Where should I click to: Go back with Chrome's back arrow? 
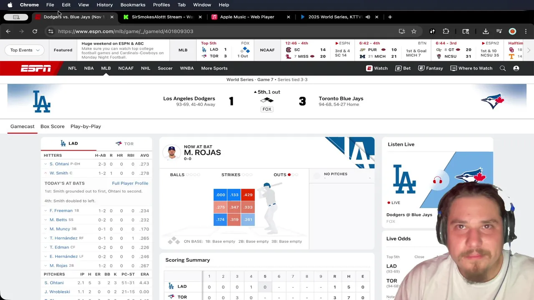pyautogui.click(x=8, y=31)
